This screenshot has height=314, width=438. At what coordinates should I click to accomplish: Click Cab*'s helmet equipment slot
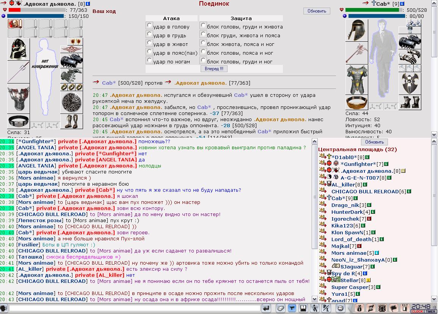357,30
